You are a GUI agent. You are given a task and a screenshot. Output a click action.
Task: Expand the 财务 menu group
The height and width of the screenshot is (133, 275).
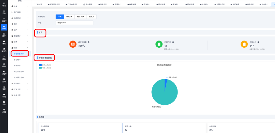tap(20, 42)
